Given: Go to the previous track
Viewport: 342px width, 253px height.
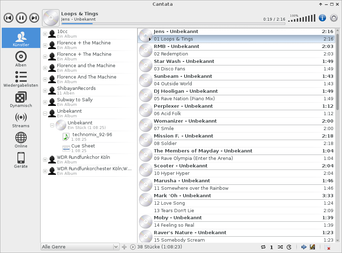Looking at the screenshot, I should tap(9, 17).
